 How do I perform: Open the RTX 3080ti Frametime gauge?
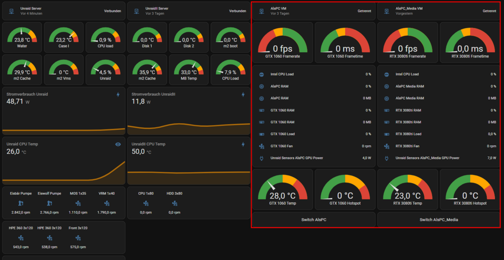470,42
